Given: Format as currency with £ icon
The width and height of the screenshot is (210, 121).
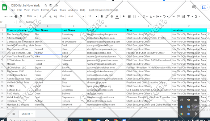Looking at the screenshot, I should 40,16.
